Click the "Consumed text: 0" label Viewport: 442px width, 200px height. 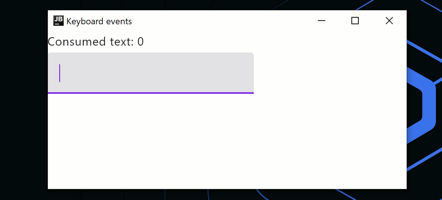96,42
